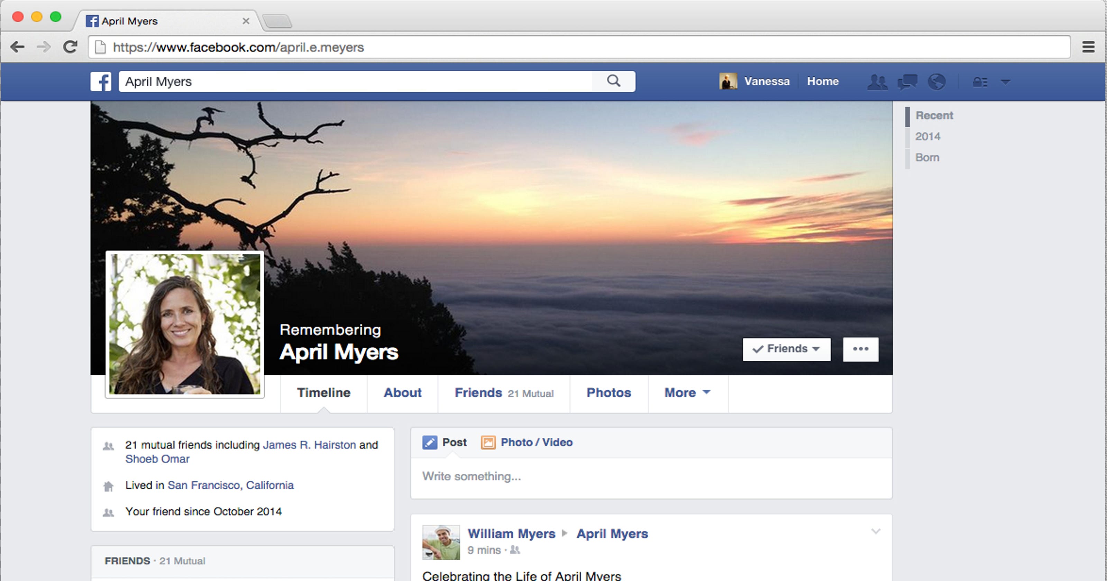Click the Facebook home logo
This screenshot has height=581, width=1107.
102,81
